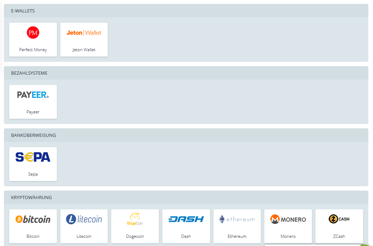The height and width of the screenshot is (246, 373).
Task: Click the BANKÜBERWEISUNG section header
Action: pyautogui.click(x=186, y=135)
